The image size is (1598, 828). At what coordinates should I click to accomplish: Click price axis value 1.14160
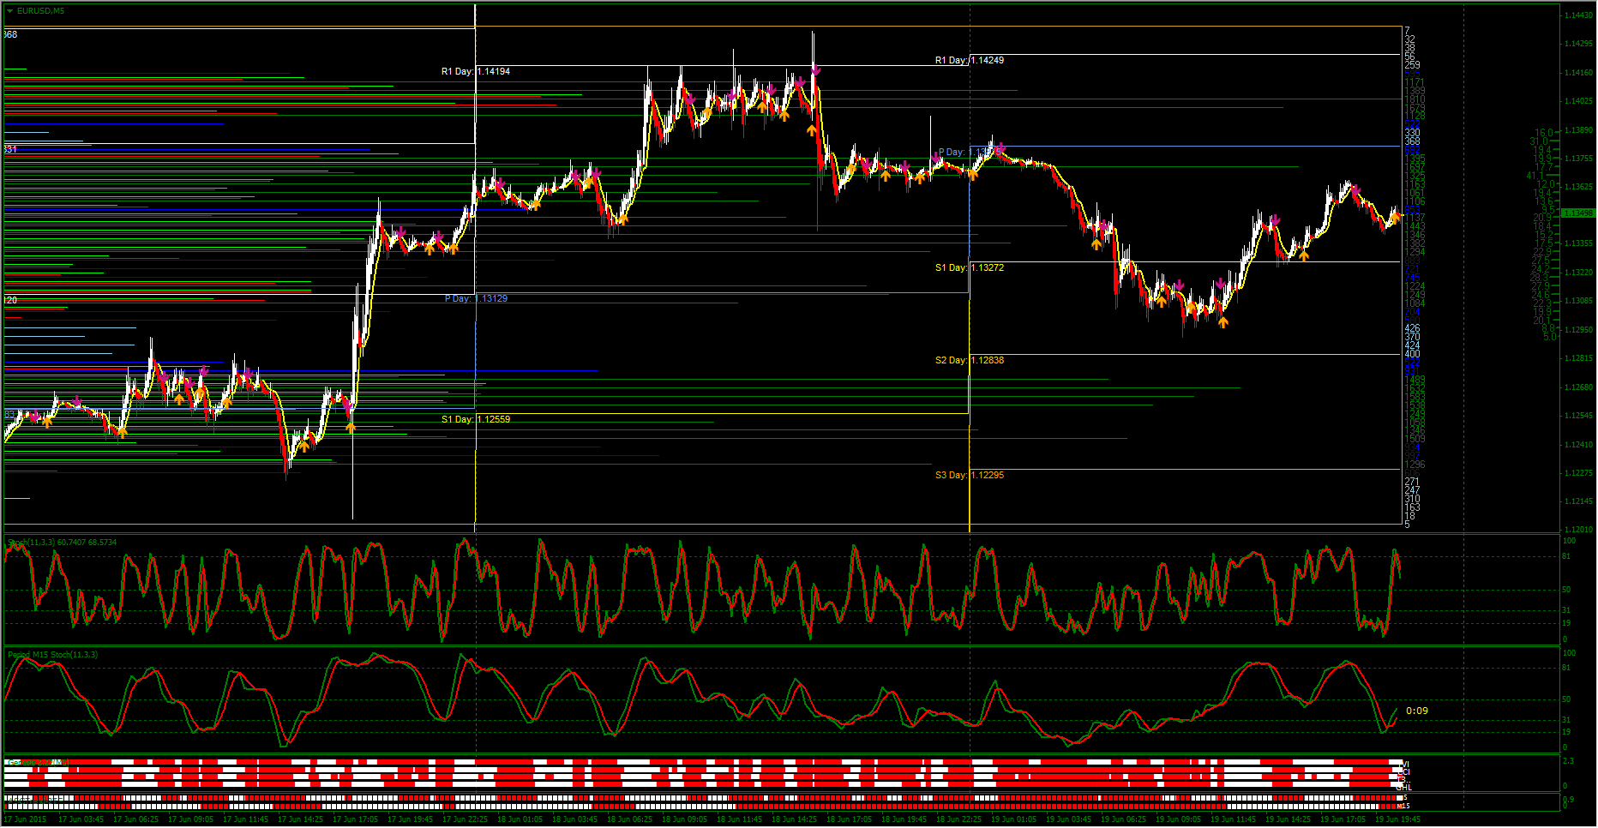pyautogui.click(x=1579, y=73)
